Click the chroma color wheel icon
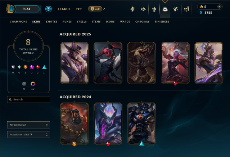Screen dimensions: 230x157 tap(33, 84)
